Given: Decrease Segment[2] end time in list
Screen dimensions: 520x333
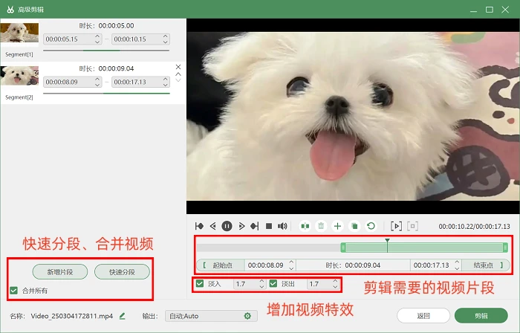Looking at the screenshot, I should (166, 85).
